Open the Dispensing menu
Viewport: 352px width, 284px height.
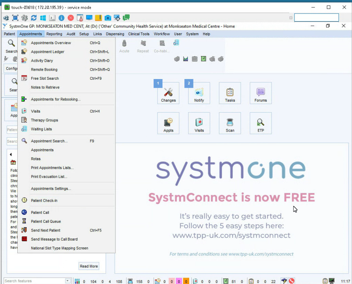pos(115,34)
